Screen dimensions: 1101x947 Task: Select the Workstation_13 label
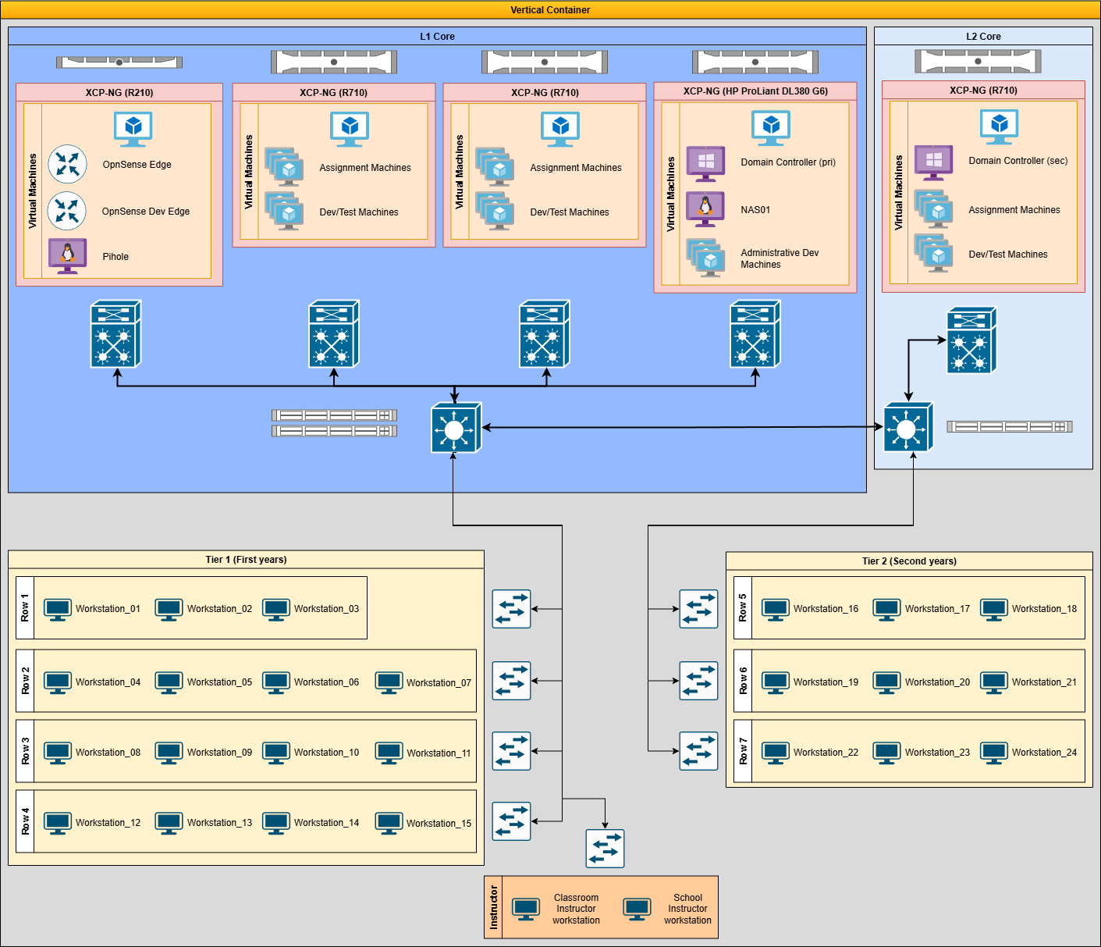(219, 823)
